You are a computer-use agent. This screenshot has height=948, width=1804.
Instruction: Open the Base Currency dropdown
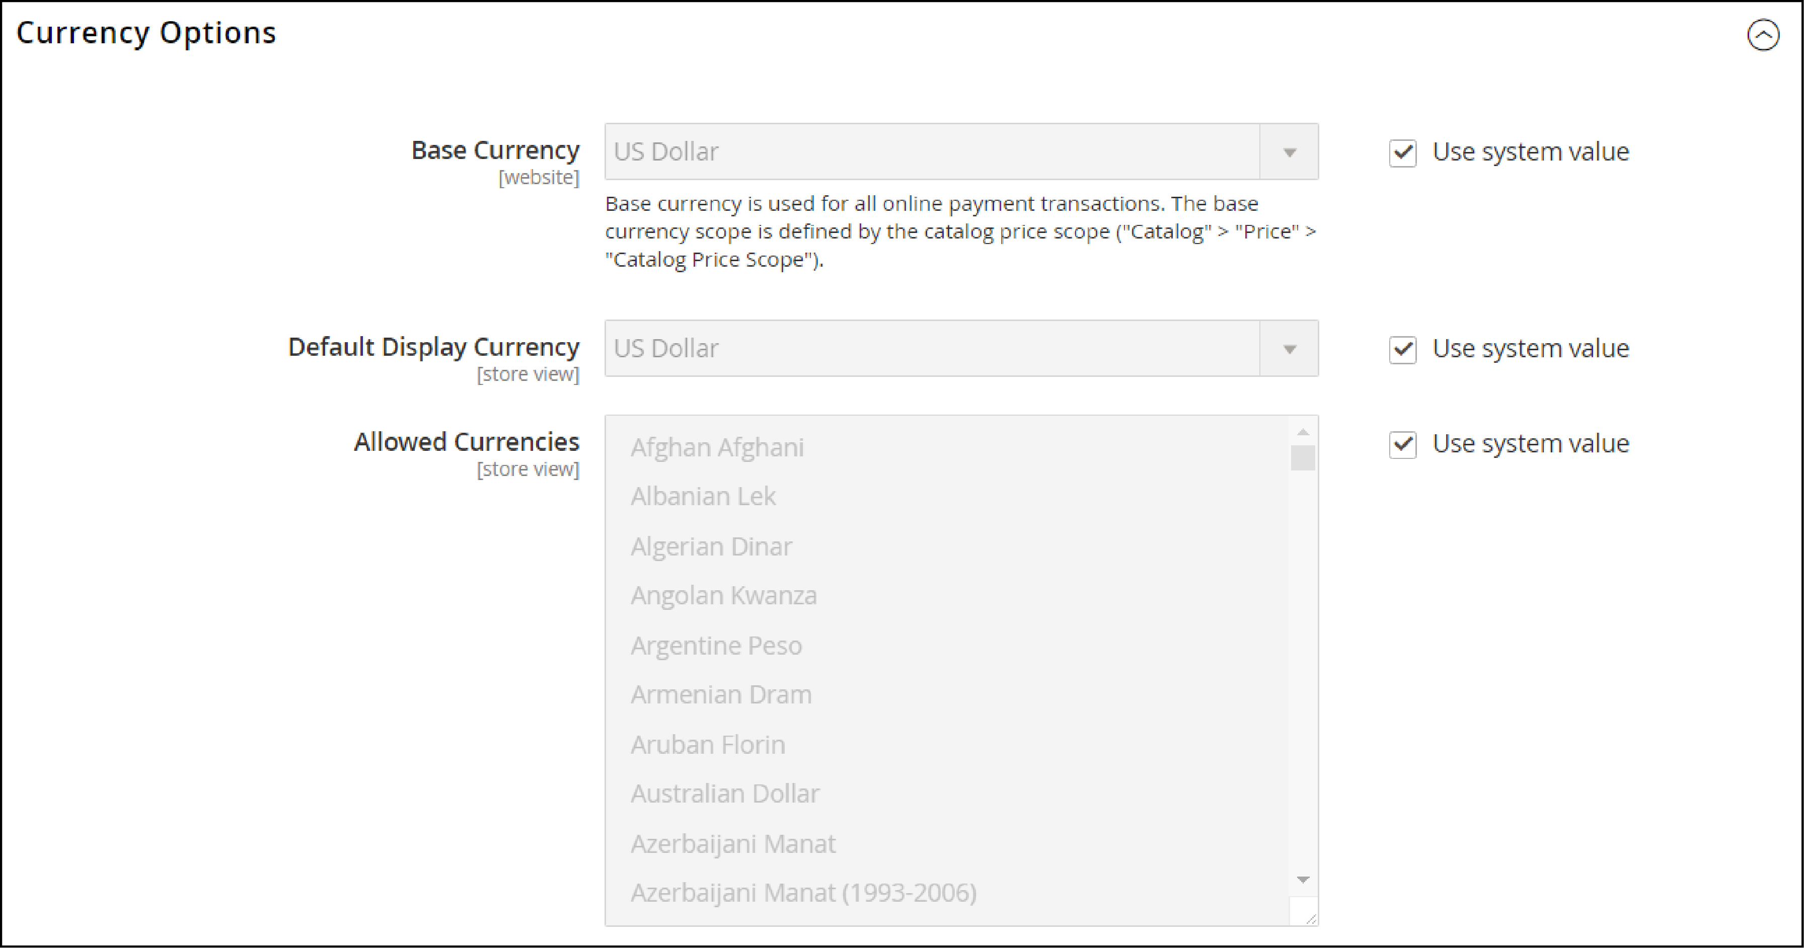(1295, 150)
